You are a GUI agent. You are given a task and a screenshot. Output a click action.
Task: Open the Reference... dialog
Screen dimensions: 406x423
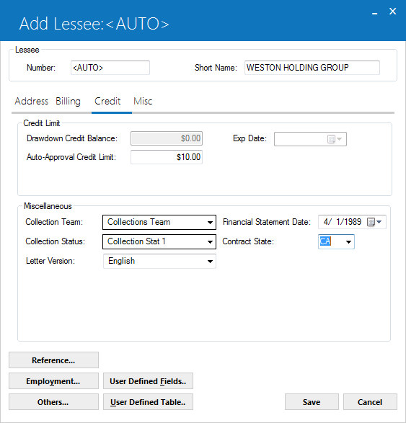(x=53, y=360)
